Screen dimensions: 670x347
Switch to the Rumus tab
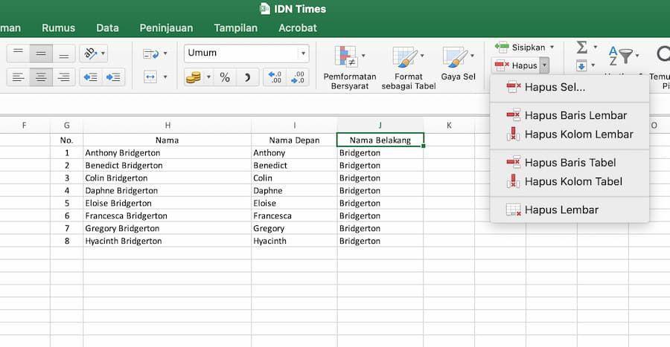click(x=59, y=28)
